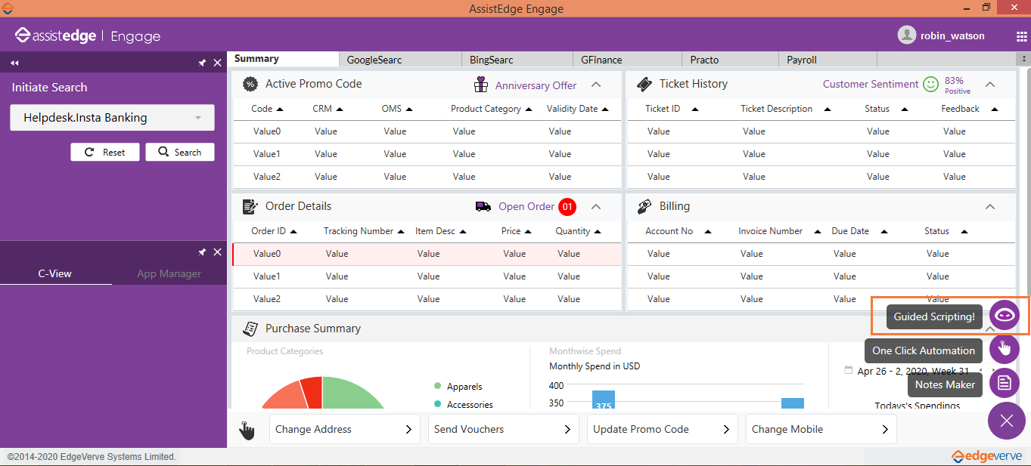1031x466 pixels.
Task: Click the Purchase Summary document icon
Action: (x=250, y=329)
